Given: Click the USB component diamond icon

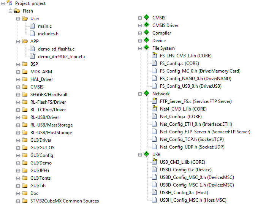Looking at the screenshot, I should tap(147, 154).
